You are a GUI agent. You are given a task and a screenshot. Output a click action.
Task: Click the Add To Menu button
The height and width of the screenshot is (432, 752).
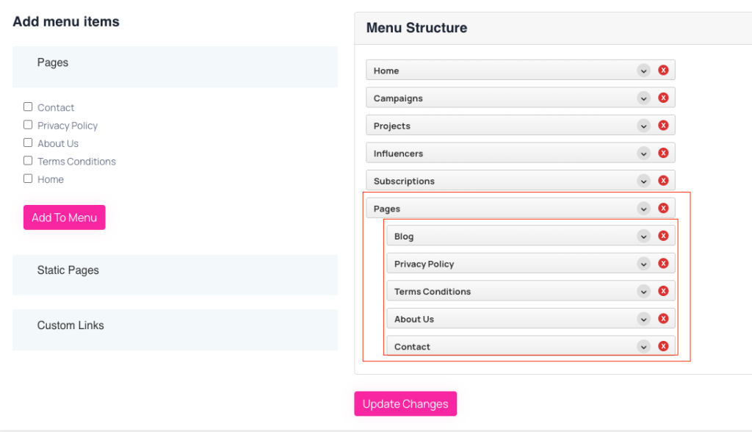[65, 217]
